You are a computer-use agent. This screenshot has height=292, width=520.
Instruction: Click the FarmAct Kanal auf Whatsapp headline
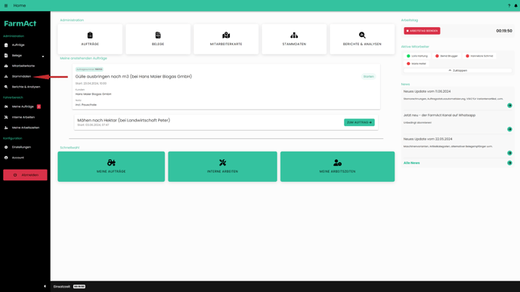[x=439, y=115]
